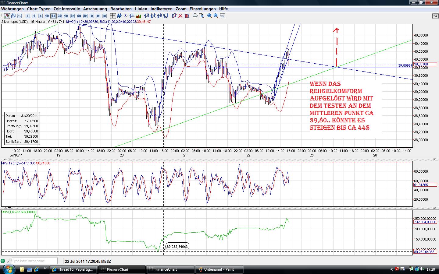Click the dotted price level icon
The width and height of the screenshot is (439, 274).
(132, 16)
